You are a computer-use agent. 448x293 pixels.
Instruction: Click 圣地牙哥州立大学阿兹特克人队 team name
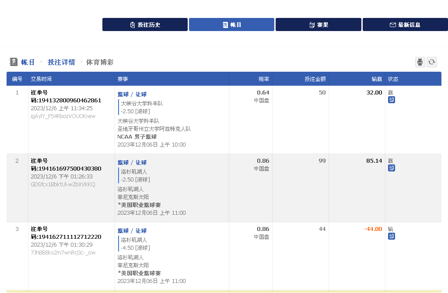pyautogui.click(x=154, y=129)
